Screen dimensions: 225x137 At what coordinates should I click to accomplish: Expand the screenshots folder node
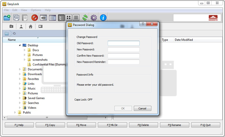pyautogui.click(x=25, y=60)
